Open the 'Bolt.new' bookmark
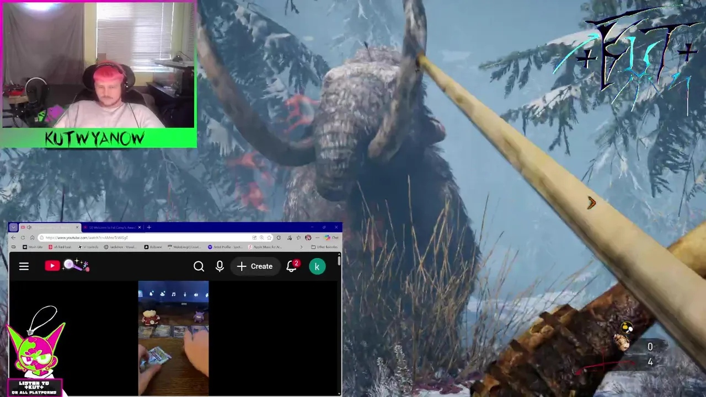 (x=153, y=247)
